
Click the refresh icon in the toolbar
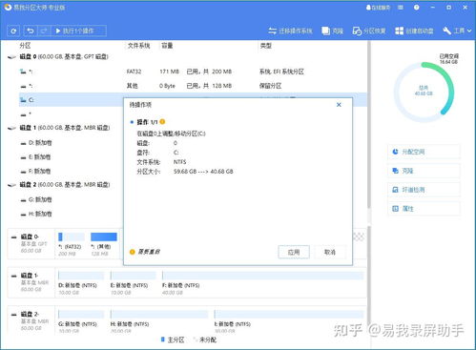pos(13,31)
